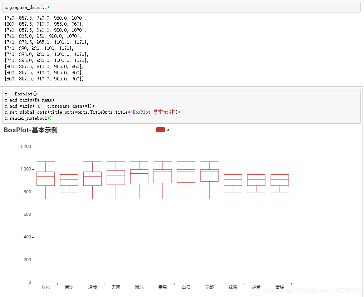
Task: Click the 天河 label below the chart
Action: point(116,287)
